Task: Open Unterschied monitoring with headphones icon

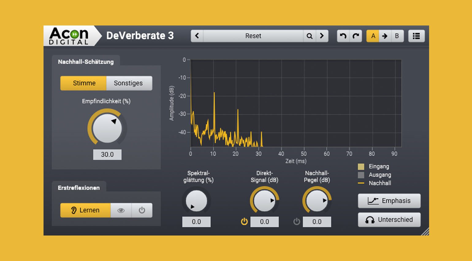Action: click(389, 220)
